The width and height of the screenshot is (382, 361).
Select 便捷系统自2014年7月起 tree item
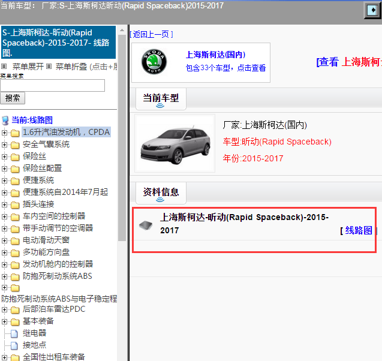click(x=65, y=192)
